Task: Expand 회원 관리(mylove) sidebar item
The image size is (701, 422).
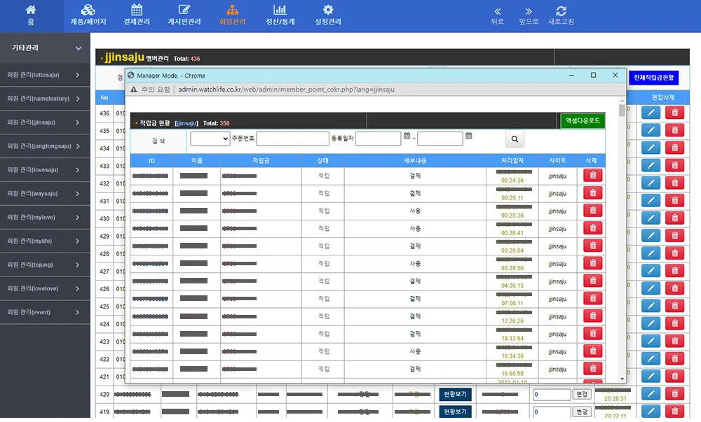Action: tap(45, 217)
